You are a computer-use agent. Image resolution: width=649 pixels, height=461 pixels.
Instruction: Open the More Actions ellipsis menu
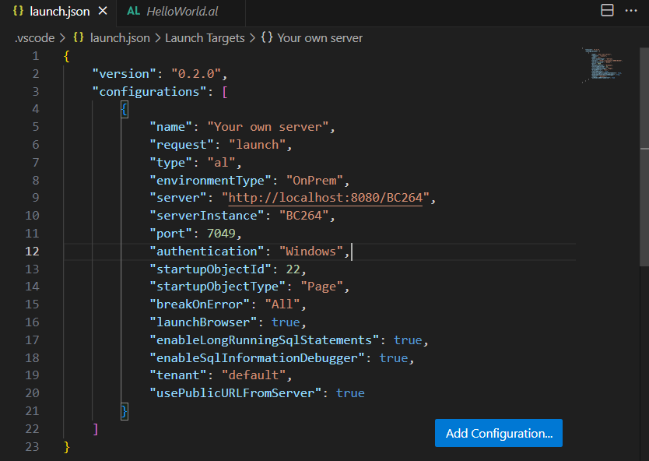pyautogui.click(x=631, y=11)
